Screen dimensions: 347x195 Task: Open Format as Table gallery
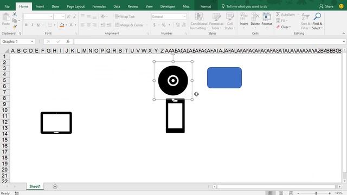point(216,21)
